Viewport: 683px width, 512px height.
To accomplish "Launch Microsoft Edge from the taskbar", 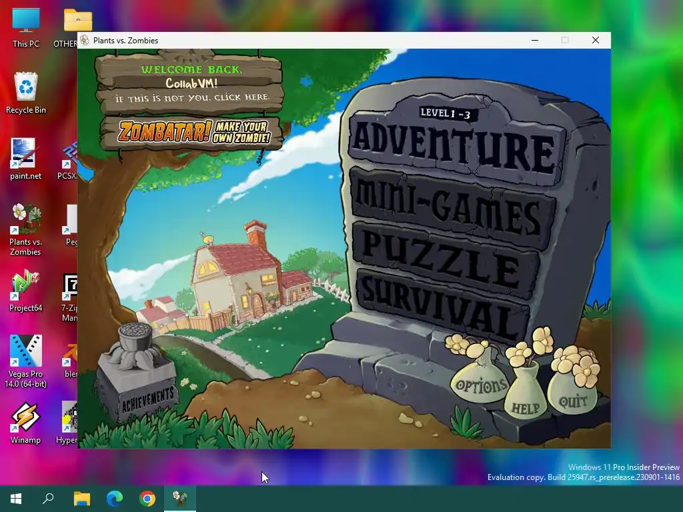I will 115,499.
